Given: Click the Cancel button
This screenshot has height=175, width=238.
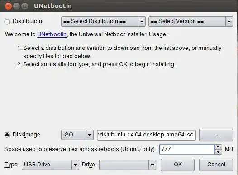Looking at the screenshot, I should click(216, 165).
